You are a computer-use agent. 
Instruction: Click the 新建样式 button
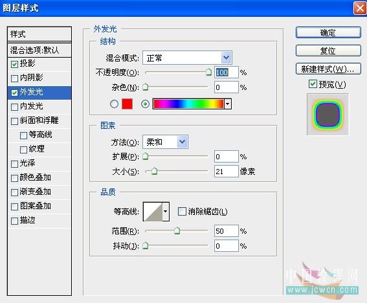pos(328,69)
